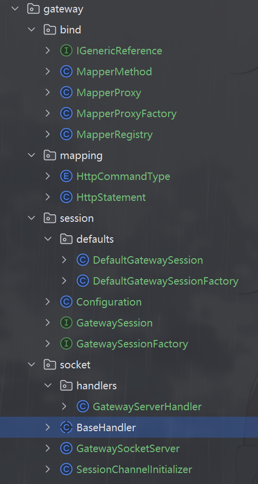Collapse the socket package
This screenshot has height=484, width=258.
(x=31, y=364)
